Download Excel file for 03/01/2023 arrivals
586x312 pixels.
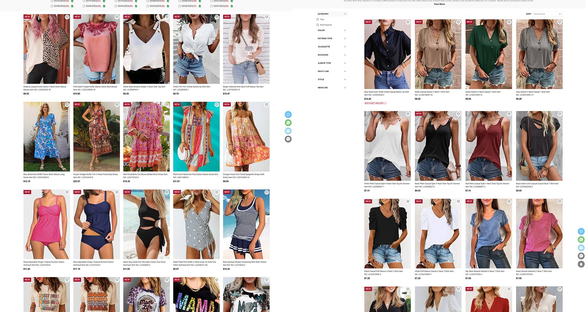click(232, 6)
